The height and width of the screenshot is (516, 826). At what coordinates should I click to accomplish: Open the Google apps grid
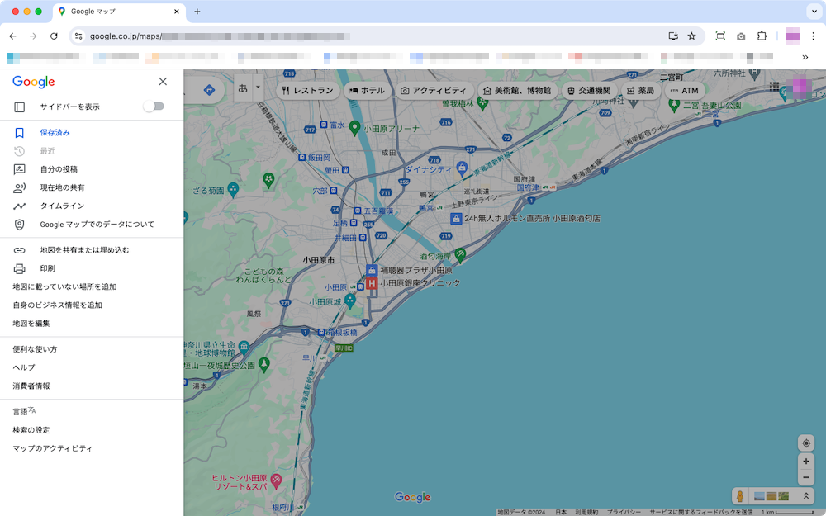tap(774, 86)
